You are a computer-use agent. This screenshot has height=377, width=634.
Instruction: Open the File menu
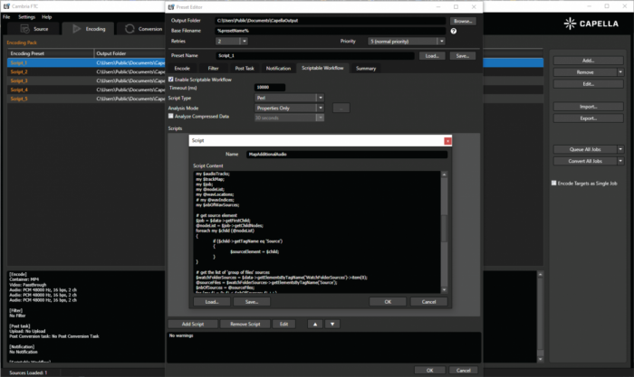(x=6, y=17)
